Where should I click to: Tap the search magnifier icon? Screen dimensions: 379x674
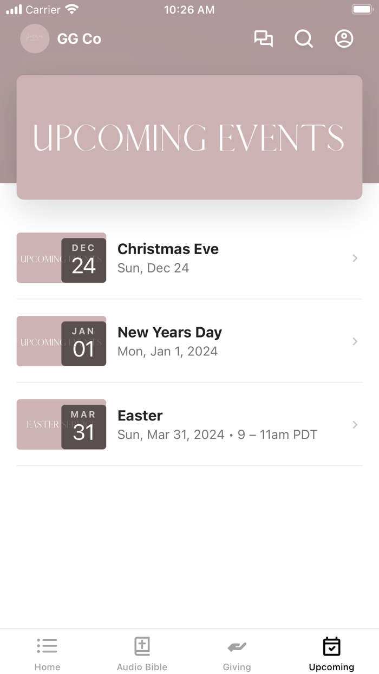click(x=304, y=39)
